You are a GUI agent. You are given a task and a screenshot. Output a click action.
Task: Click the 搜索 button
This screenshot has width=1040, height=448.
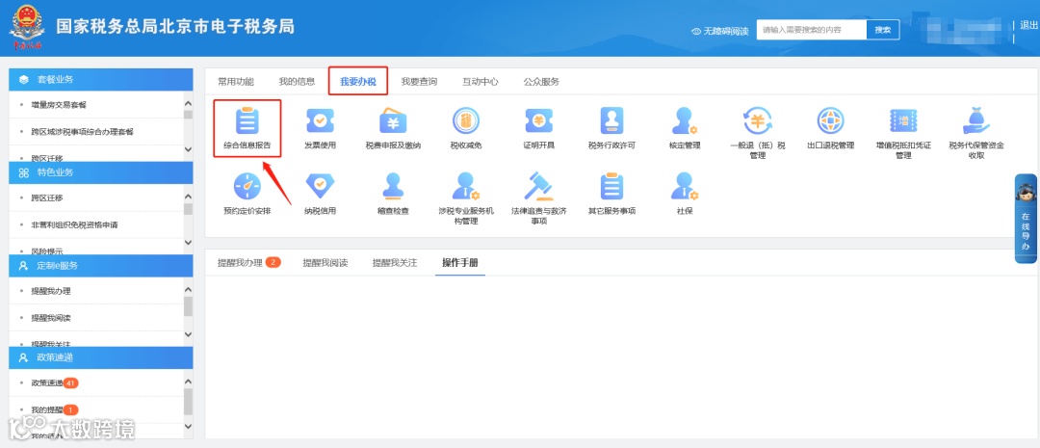(x=883, y=30)
